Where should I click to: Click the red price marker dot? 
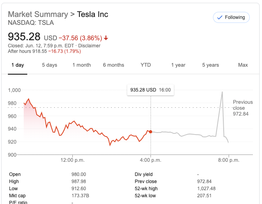[x=151, y=132]
